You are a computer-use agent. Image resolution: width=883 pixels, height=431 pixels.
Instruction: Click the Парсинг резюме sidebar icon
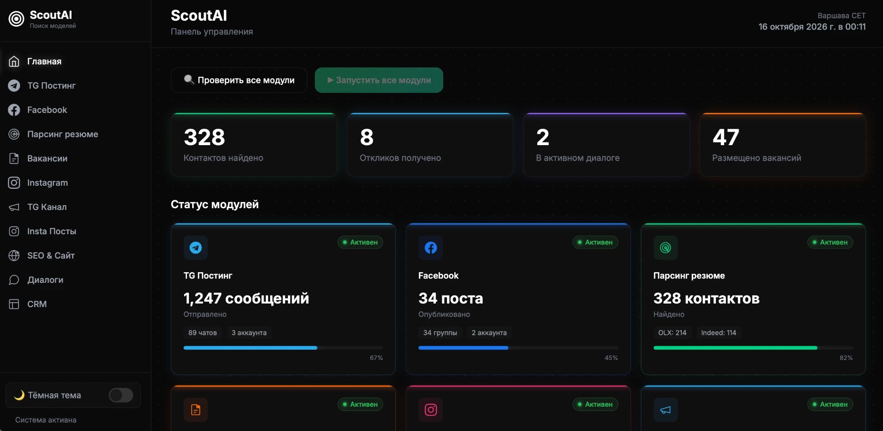pos(14,134)
